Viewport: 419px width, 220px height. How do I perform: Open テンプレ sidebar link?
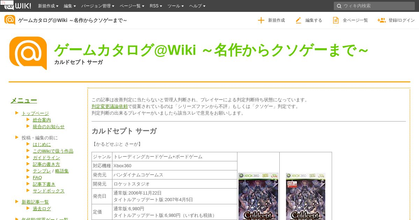click(x=42, y=171)
